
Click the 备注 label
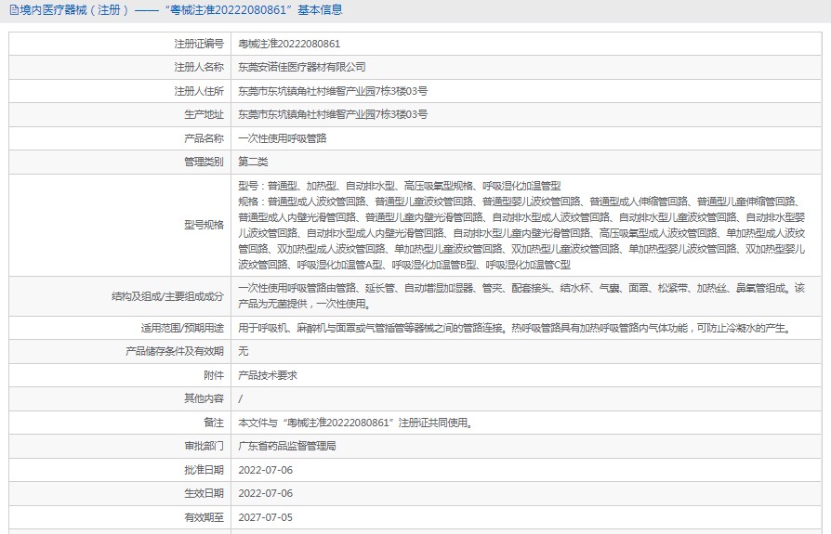(x=214, y=423)
